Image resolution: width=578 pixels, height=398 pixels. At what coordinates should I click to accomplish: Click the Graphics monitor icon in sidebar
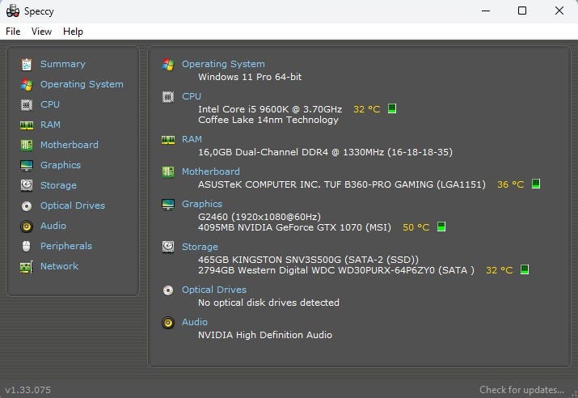27,166
